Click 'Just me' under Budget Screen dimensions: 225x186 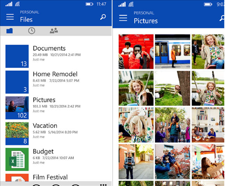[x=39, y=163]
